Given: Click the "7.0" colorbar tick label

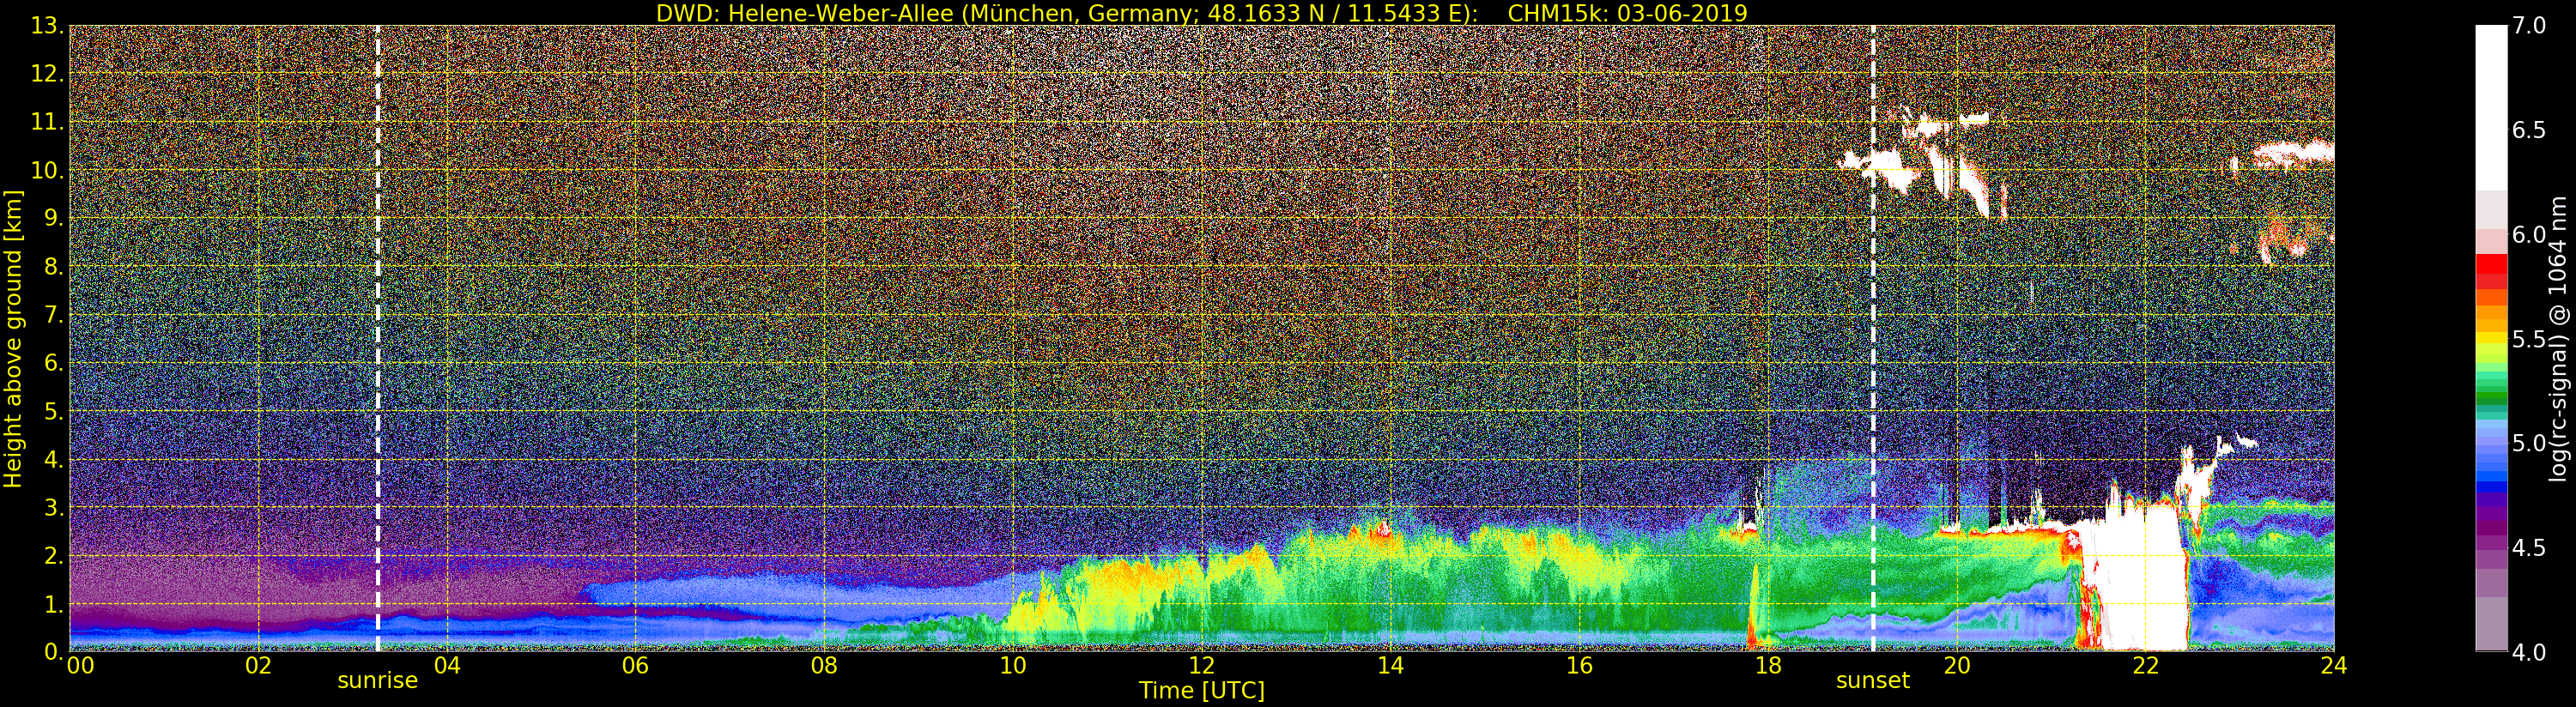Looking at the screenshot, I should 2529,25.
